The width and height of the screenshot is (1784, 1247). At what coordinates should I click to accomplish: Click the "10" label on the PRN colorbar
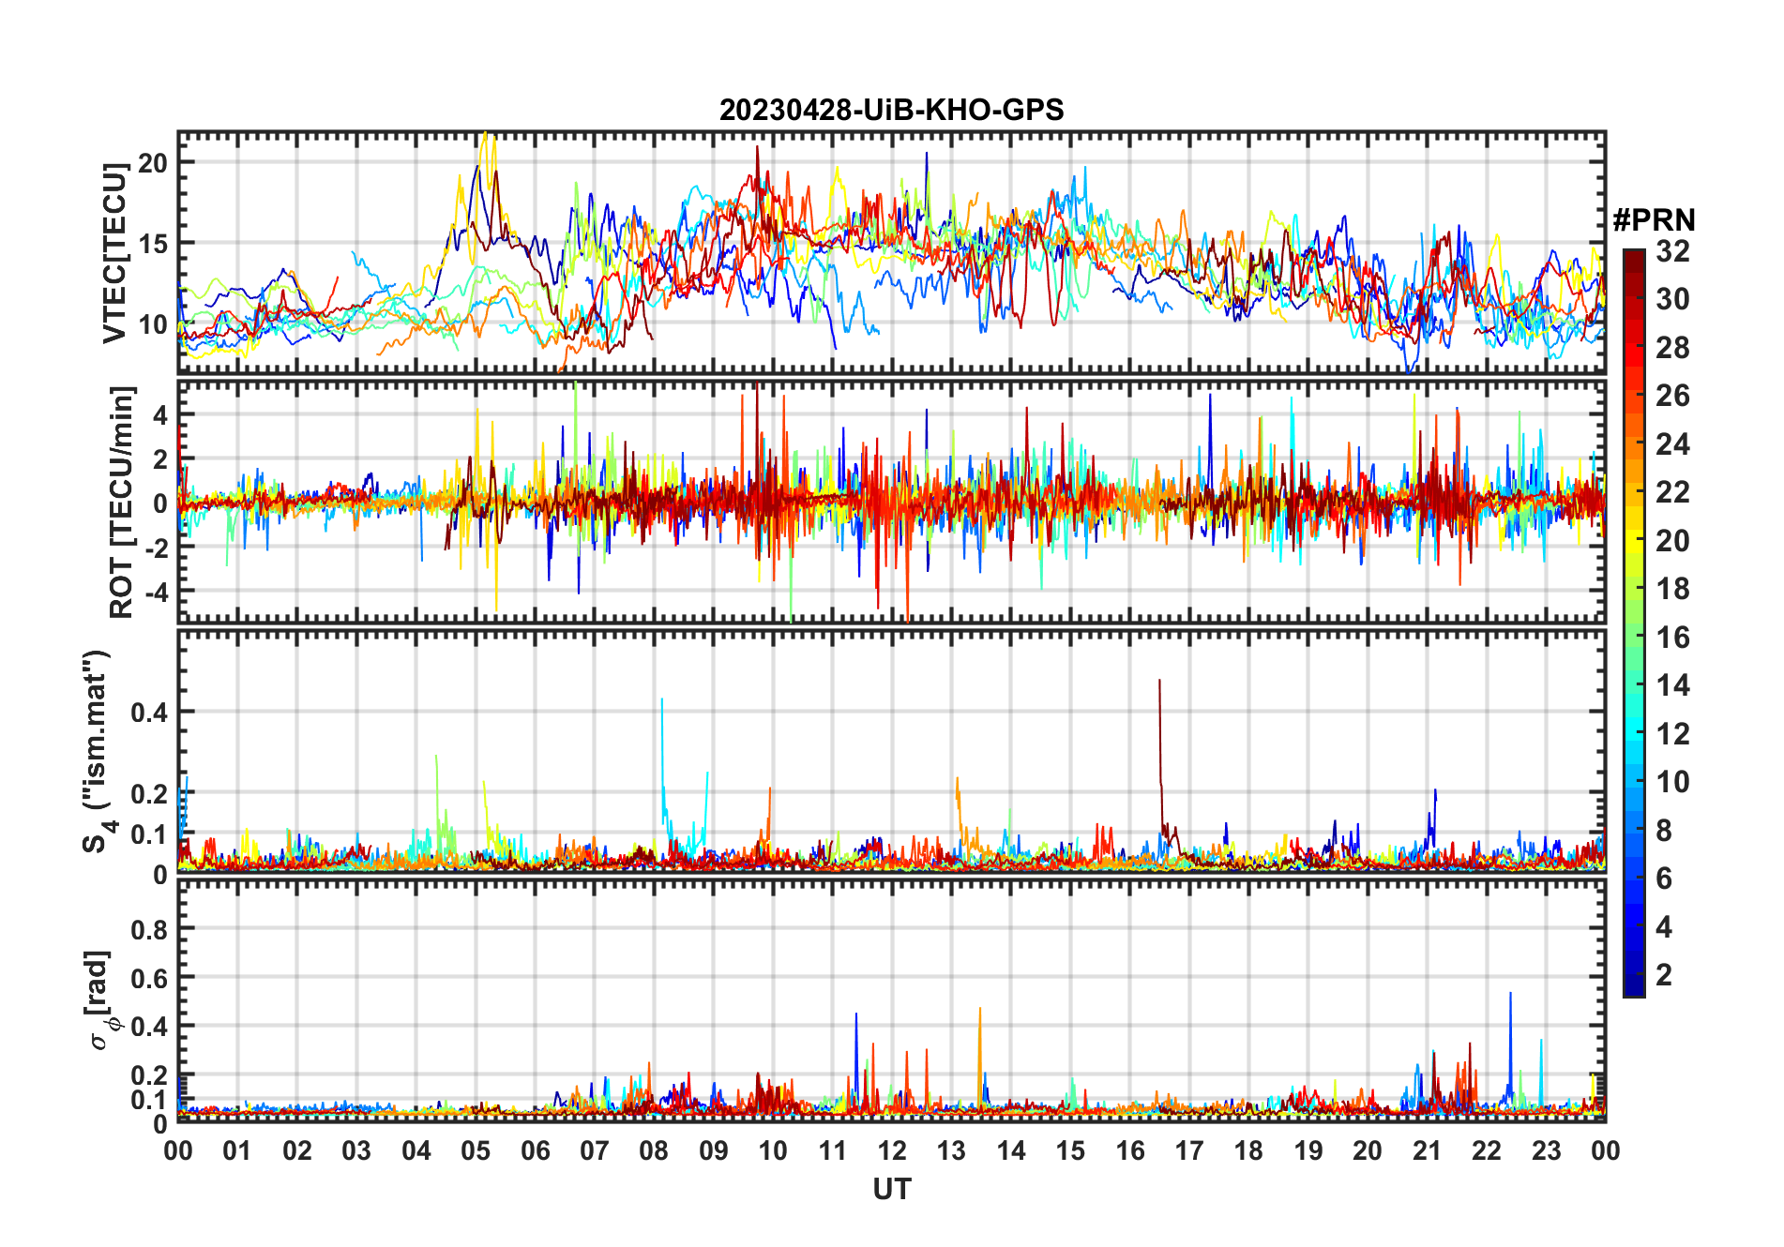1672,782
